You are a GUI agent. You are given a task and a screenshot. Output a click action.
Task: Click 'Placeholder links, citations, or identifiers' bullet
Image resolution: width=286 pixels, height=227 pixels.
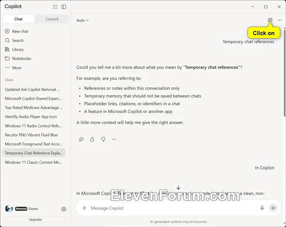point(132,104)
